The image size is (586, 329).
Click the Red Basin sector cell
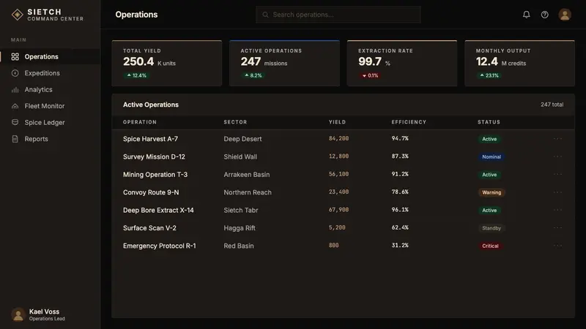239,246
